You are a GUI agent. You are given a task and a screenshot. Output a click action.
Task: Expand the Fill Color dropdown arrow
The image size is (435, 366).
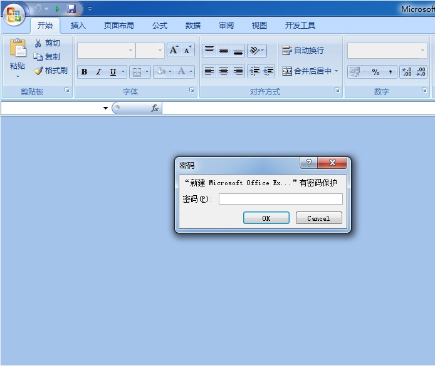(170, 72)
